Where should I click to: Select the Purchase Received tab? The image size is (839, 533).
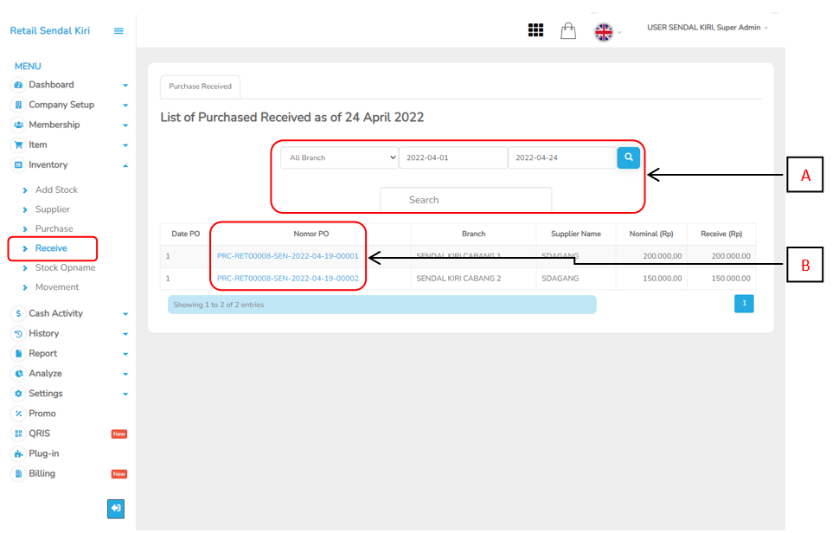tap(200, 87)
